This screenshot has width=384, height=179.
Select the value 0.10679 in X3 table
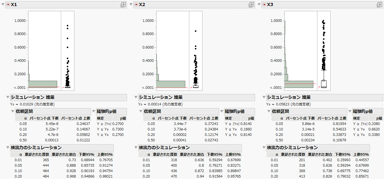coord(340,140)
